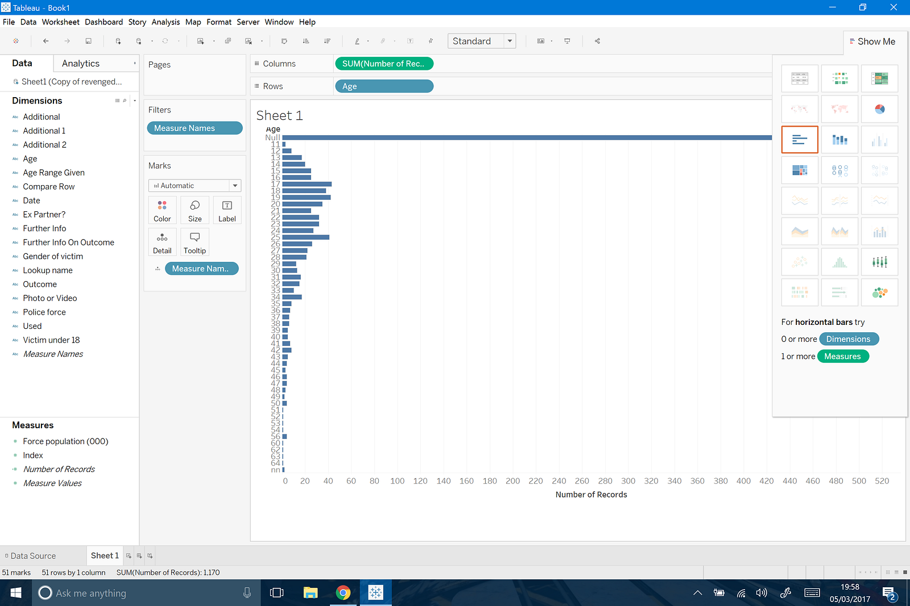Select pie chart in Show Me panel
The height and width of the screenshot is (606, 910).
click(879, 109)
